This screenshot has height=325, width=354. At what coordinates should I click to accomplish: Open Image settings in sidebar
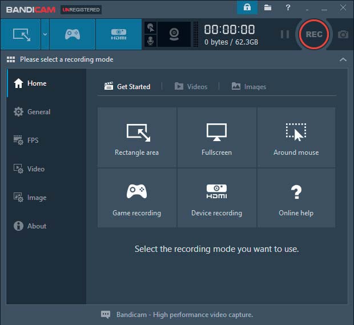(x=46, y=198)
